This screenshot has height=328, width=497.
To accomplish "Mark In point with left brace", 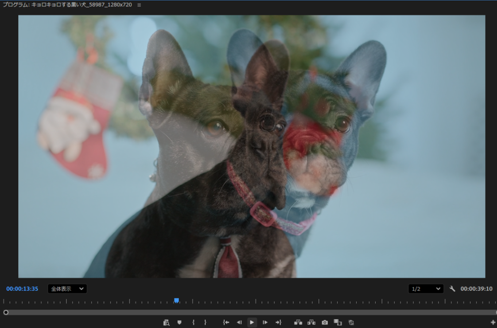I will [x=193, y=322].
